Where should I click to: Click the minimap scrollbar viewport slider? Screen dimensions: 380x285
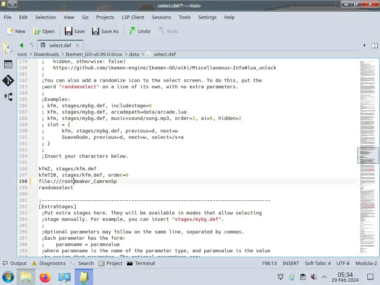coord(368,155)
